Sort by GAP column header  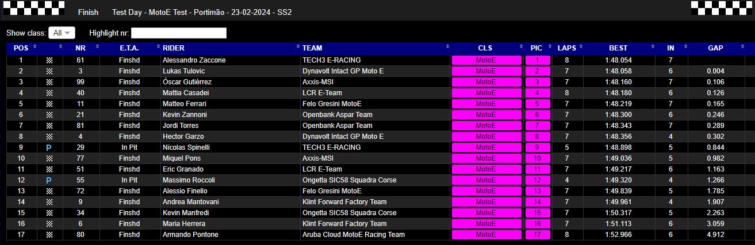716,48
